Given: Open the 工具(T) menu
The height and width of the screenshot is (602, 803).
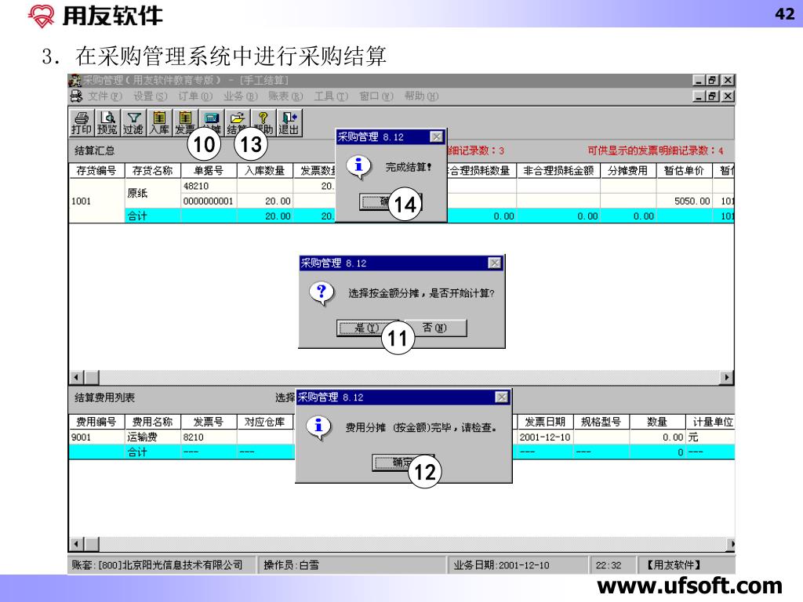Looking at the screenshot, I should pos(331,96).
